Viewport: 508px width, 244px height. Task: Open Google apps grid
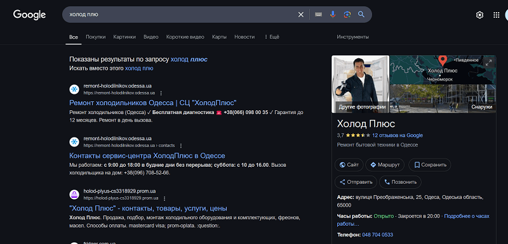click(x=496, y=15)
